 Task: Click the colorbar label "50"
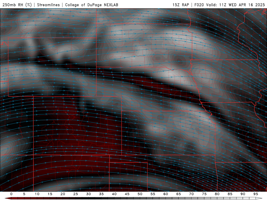[140, 194]
